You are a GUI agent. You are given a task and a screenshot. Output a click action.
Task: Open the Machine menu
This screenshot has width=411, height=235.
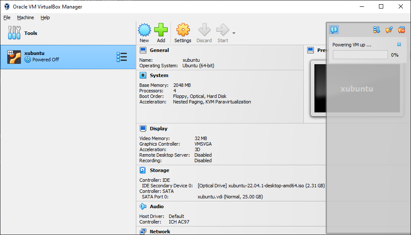(x=26, y=17)
